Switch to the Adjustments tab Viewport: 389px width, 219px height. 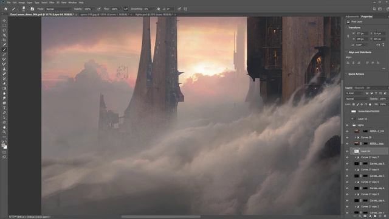point(352,16)
